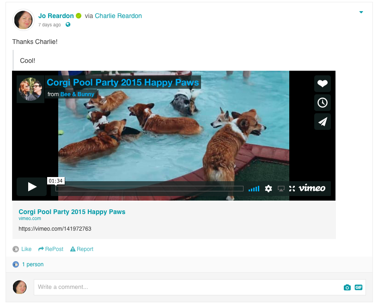Report this post

coord(82,249)
